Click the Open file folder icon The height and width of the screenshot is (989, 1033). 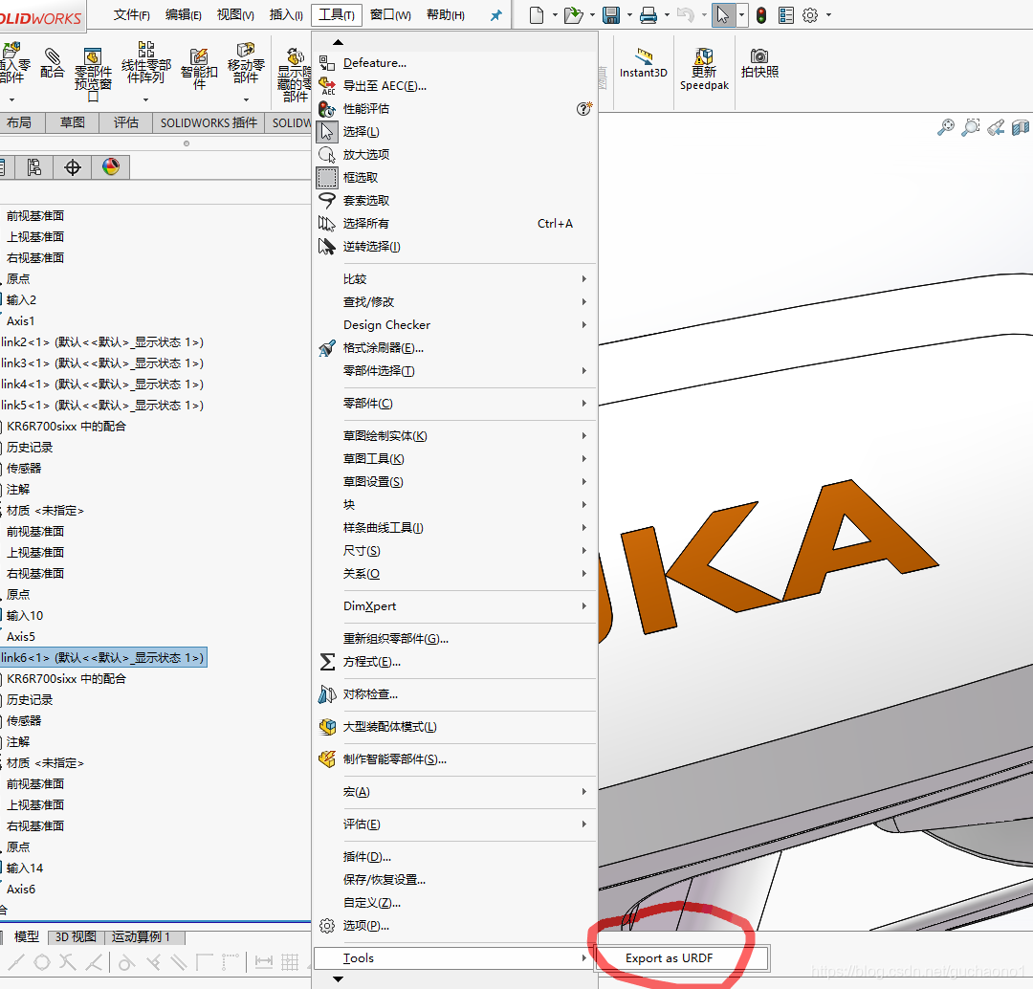pyautogui.click(x=574, y=15)
